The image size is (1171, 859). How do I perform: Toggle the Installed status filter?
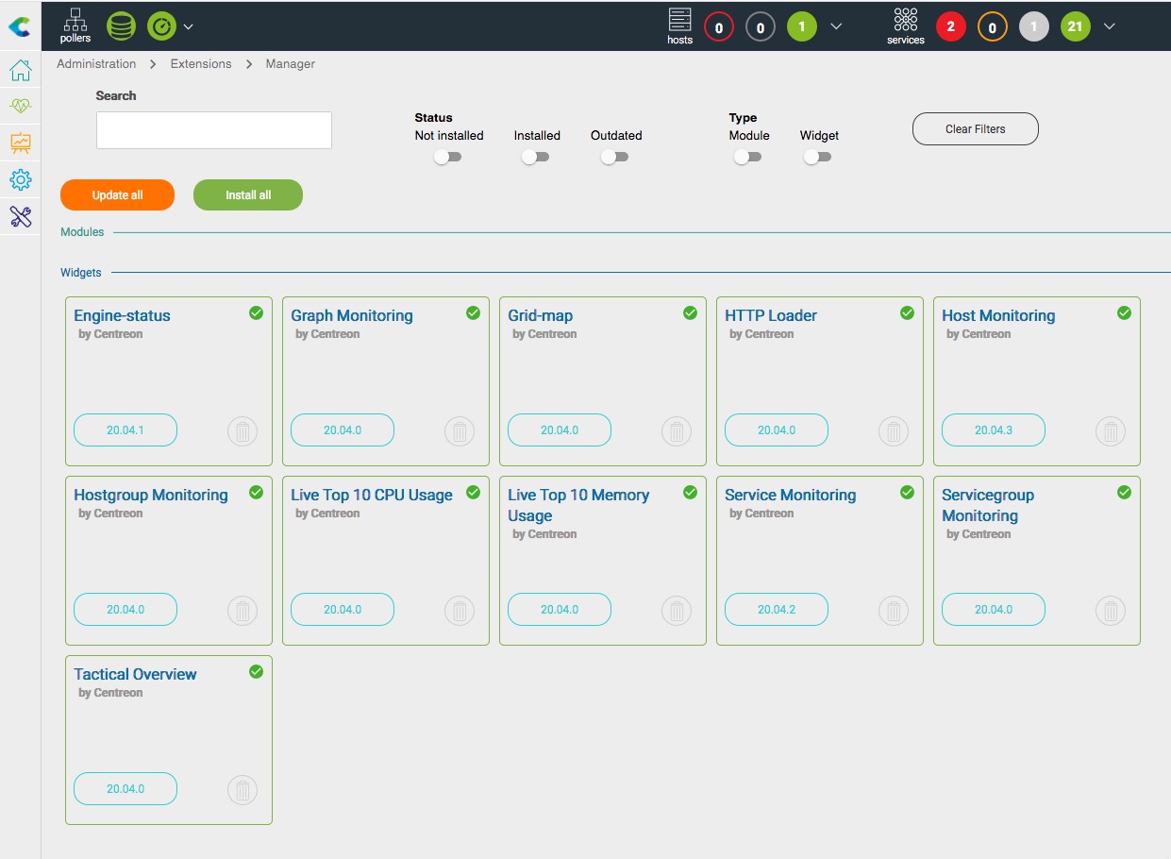pos(535,157)
